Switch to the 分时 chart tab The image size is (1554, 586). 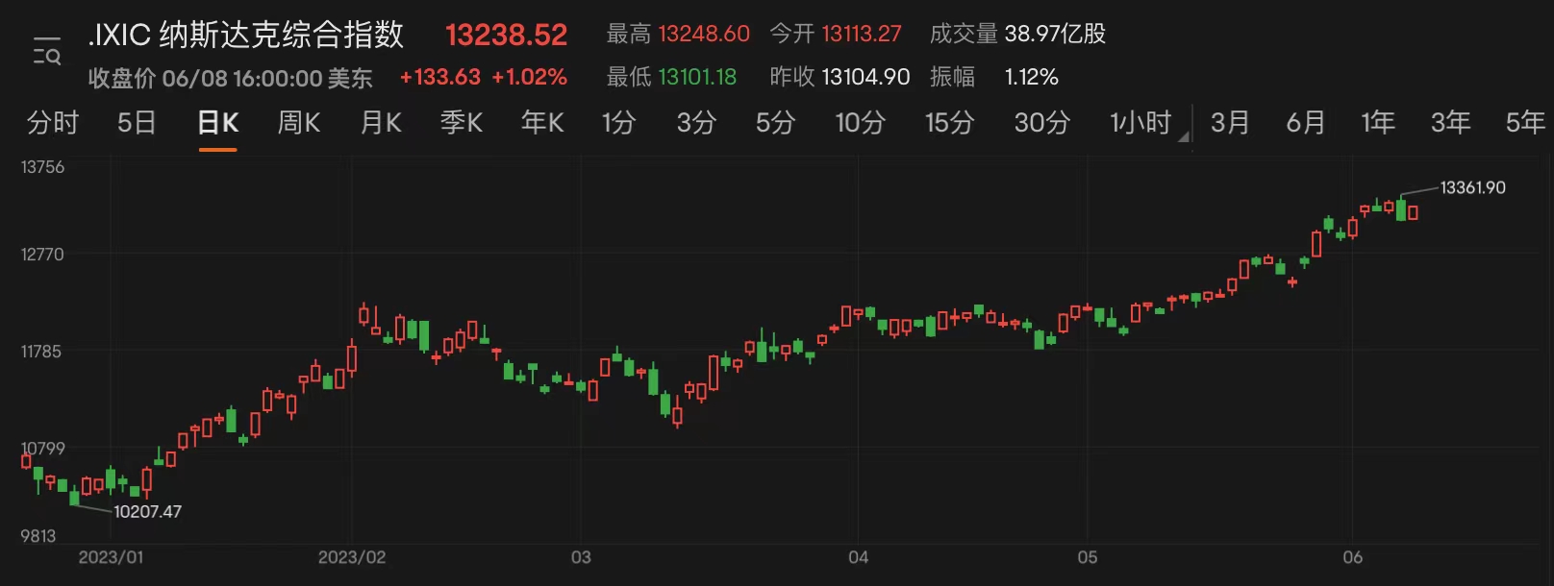(53, 123)
